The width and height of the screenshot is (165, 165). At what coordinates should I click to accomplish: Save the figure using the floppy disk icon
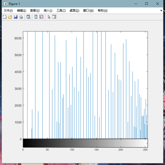pyautogui.click(x=15, y=17)
